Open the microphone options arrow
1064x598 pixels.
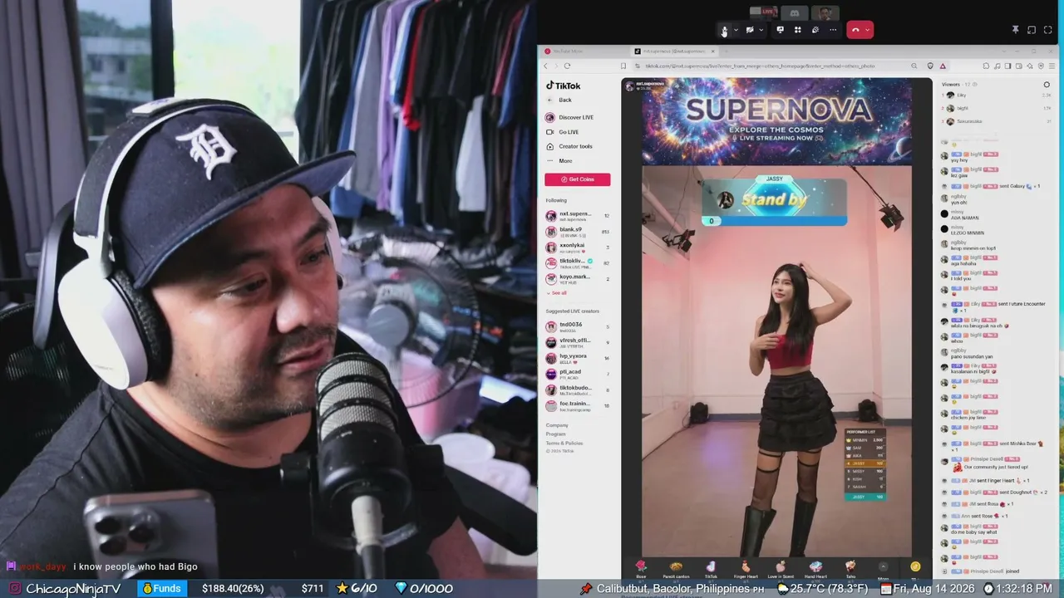coord(736,30)
